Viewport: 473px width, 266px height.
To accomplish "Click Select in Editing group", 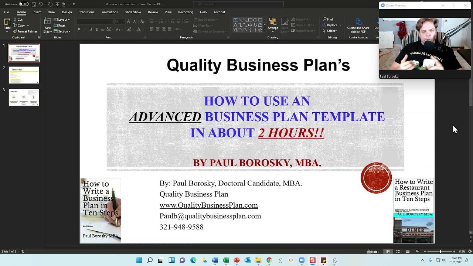I will point(330,31).
